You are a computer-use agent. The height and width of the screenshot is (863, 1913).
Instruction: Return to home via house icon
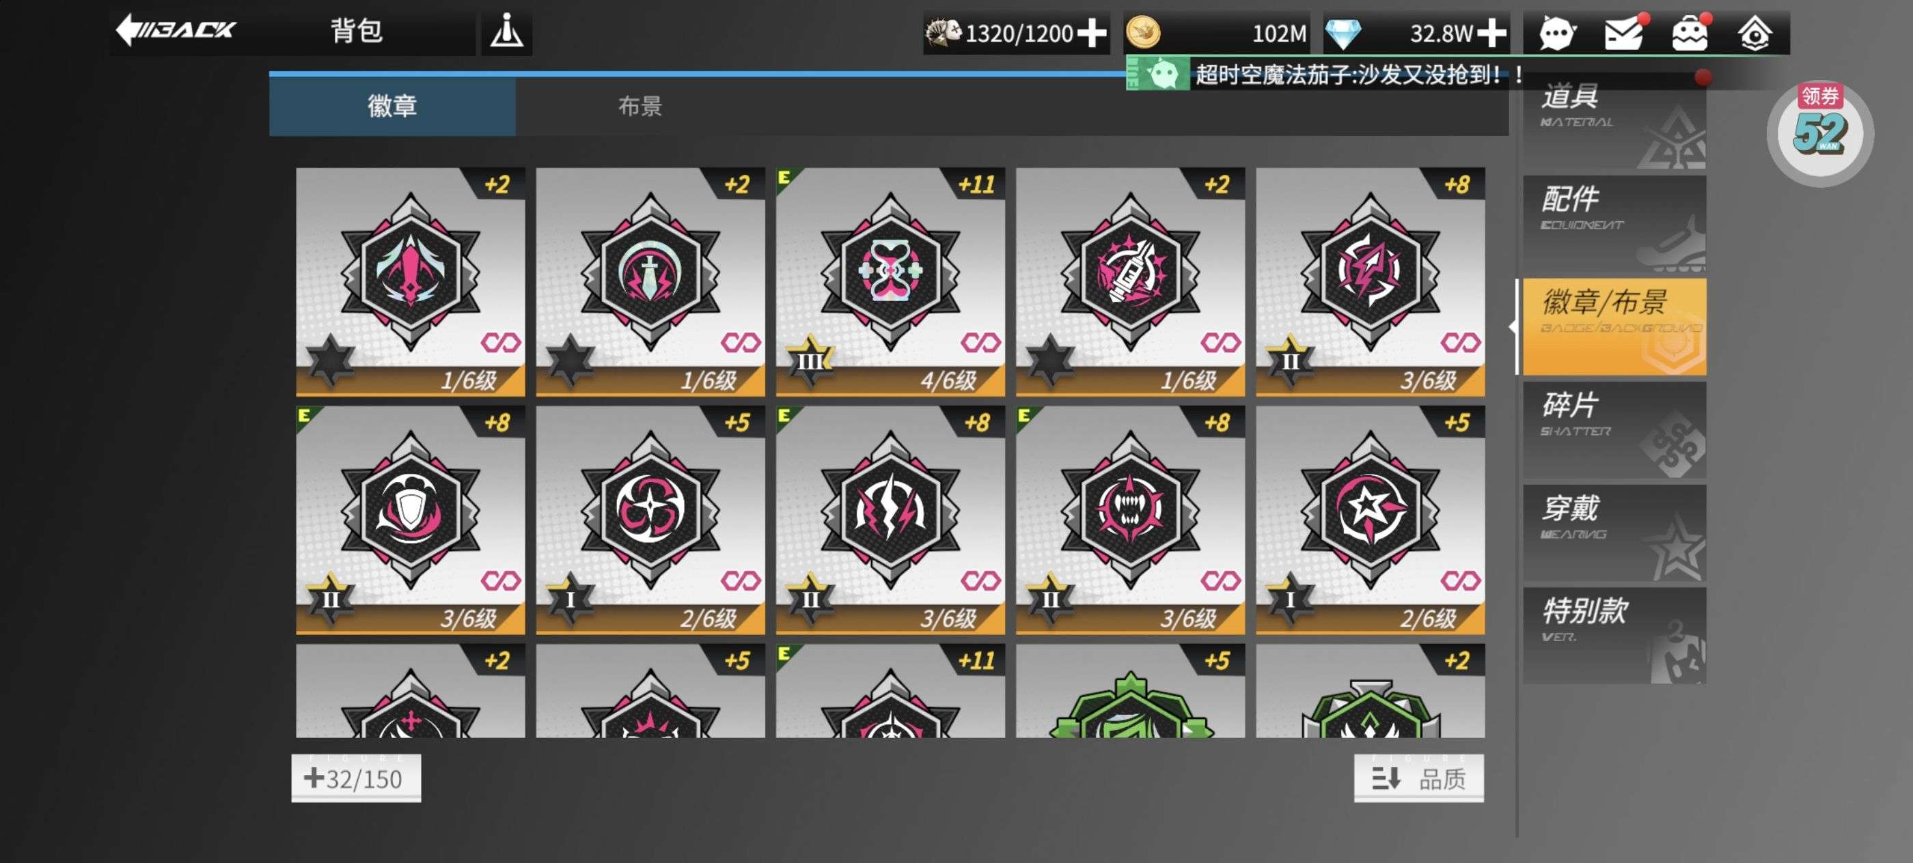click(x=1754, y=33)
